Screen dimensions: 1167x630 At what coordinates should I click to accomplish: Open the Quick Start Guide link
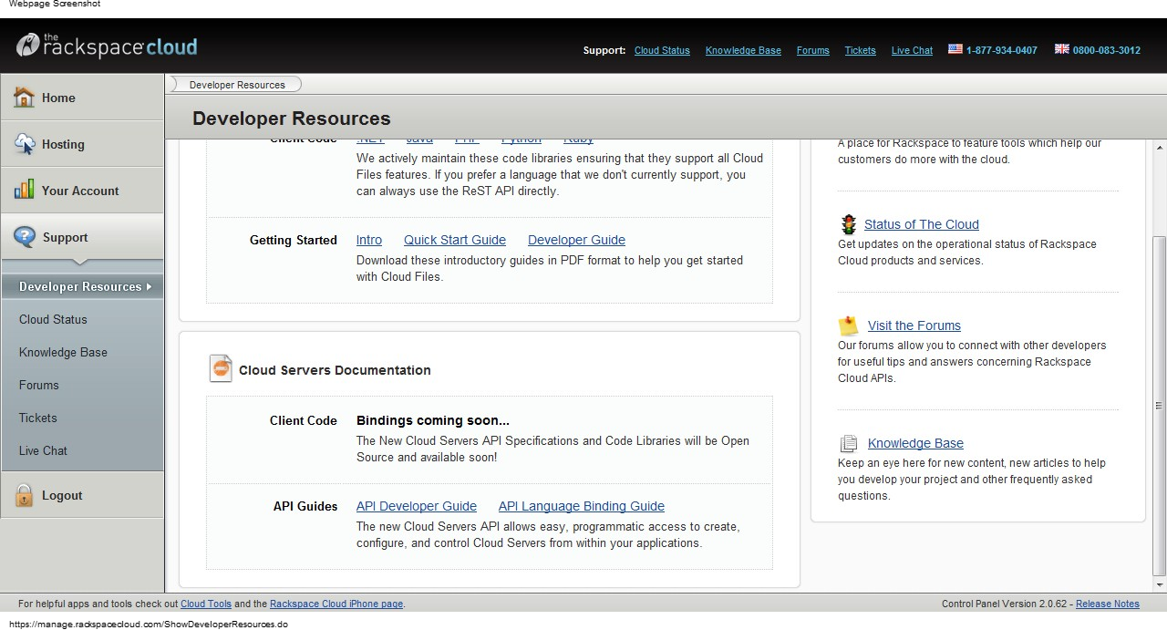[455, 240]
